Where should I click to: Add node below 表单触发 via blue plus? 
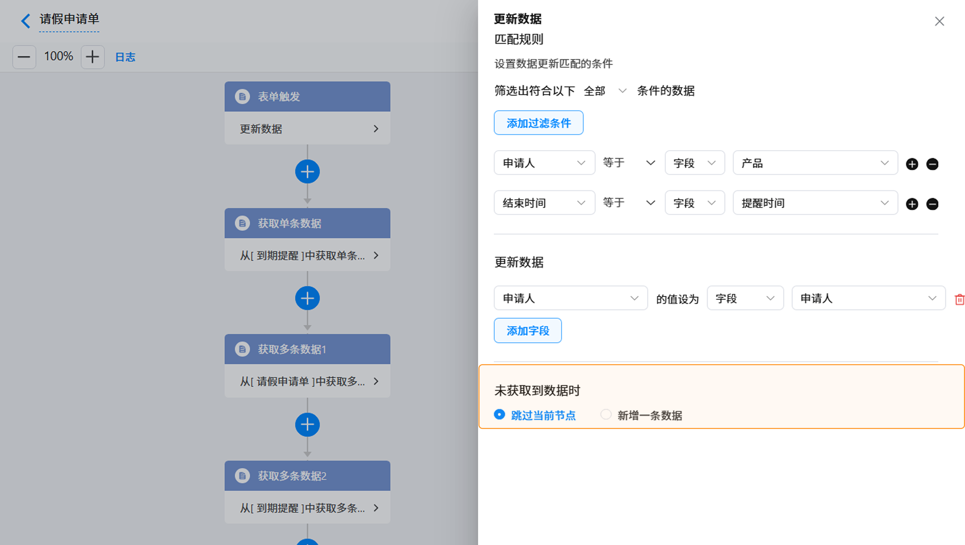(x=307, y=172)
